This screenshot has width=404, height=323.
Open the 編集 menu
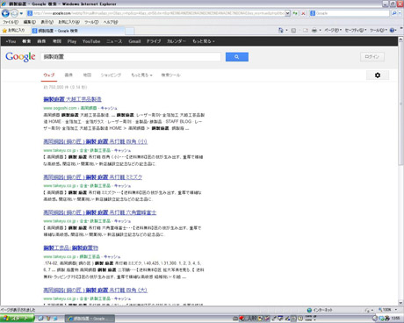29,22
